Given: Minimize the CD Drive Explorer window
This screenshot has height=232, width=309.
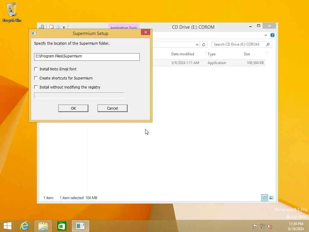Looking at the screenshot, I should tap(250, 26).
